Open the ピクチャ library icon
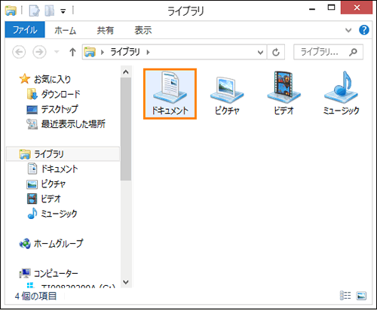 (227, 96)
